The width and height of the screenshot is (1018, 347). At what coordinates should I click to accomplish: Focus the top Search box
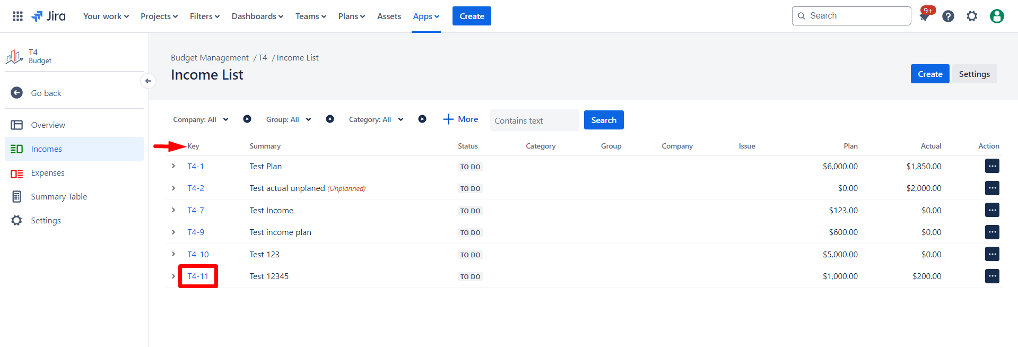(851, 16)
